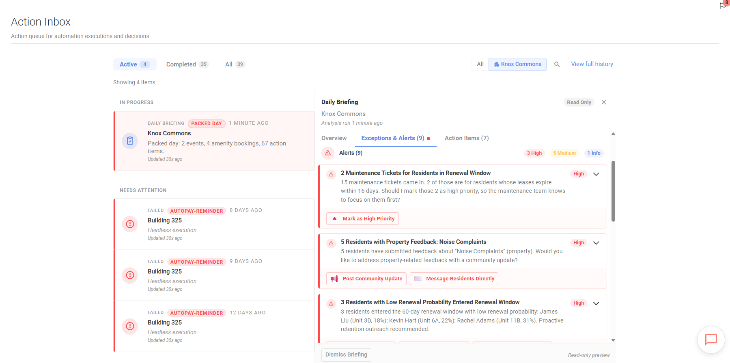
Task: Click High badge on Noise Complaints alert
Action: click(x=578, y=243)
